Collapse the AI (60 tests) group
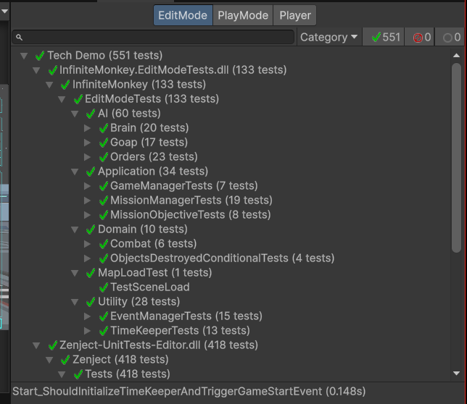 click(x=75, y=114)
